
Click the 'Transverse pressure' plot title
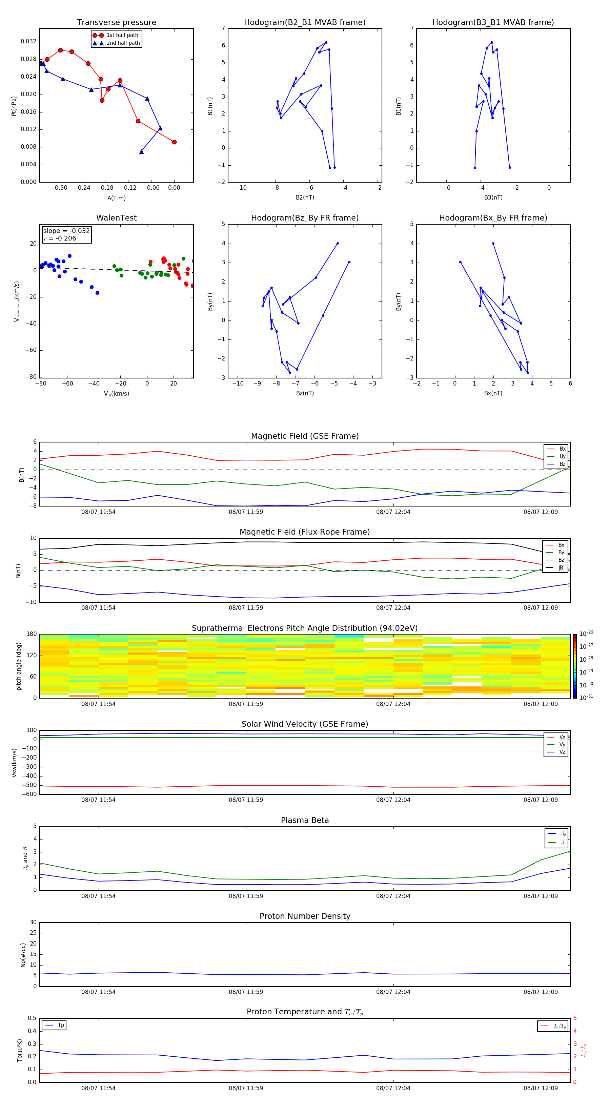116,23
